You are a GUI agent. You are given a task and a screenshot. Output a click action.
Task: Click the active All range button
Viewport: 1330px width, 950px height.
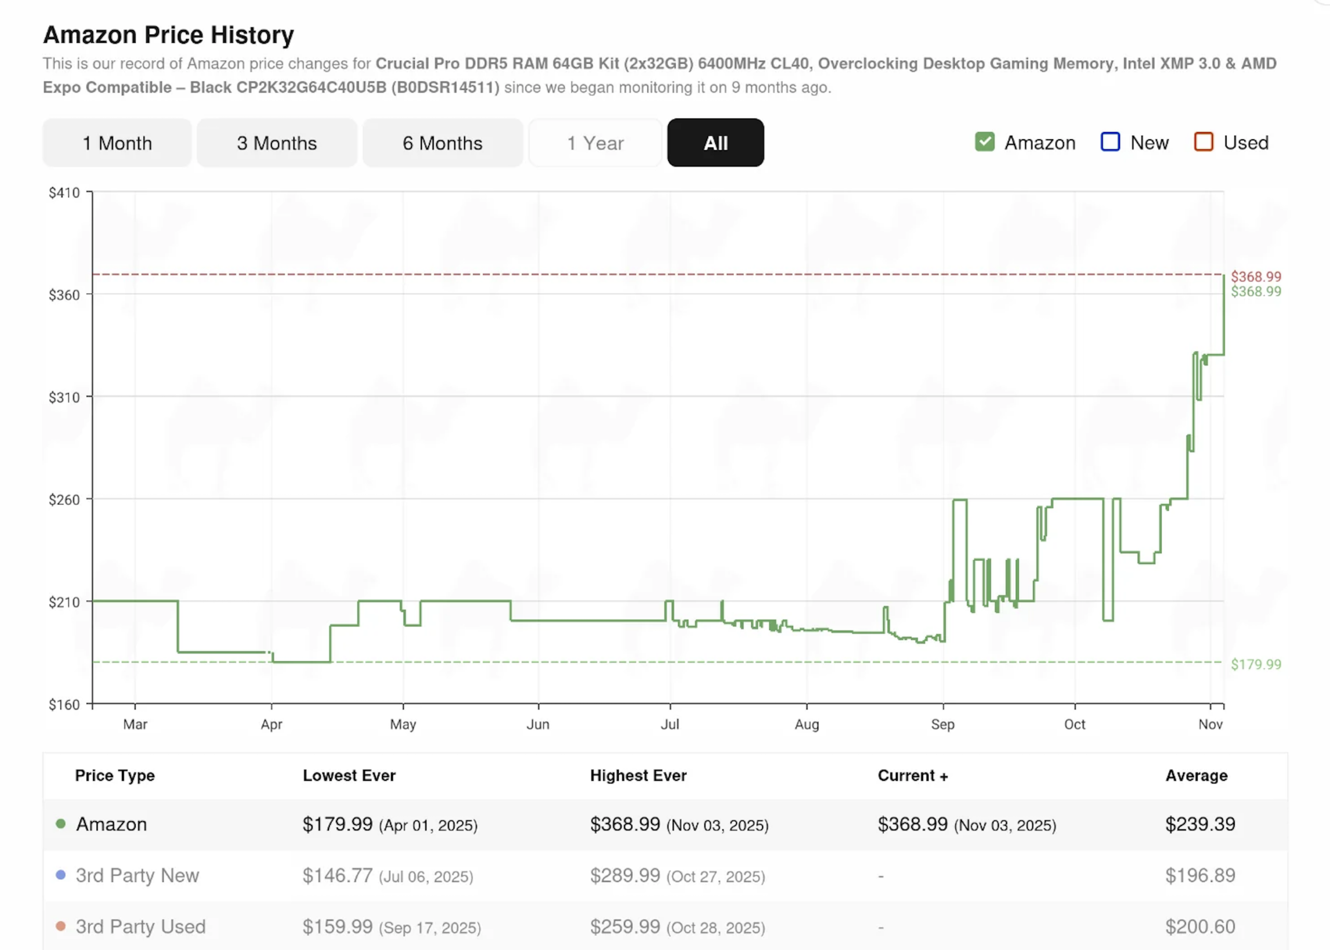click(715, 143)
